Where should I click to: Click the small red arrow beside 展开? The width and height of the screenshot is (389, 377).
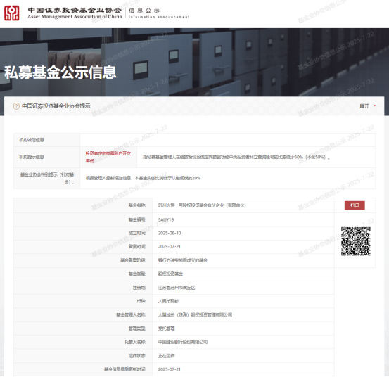(x=374, y=106)
